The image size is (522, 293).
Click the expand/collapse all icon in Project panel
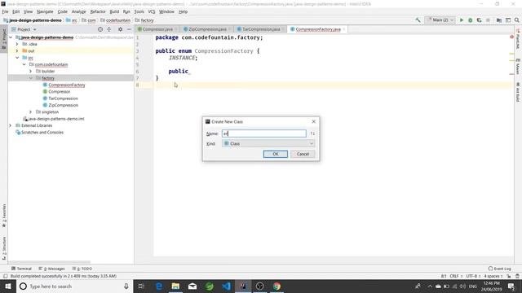click(x=108, y=29)
